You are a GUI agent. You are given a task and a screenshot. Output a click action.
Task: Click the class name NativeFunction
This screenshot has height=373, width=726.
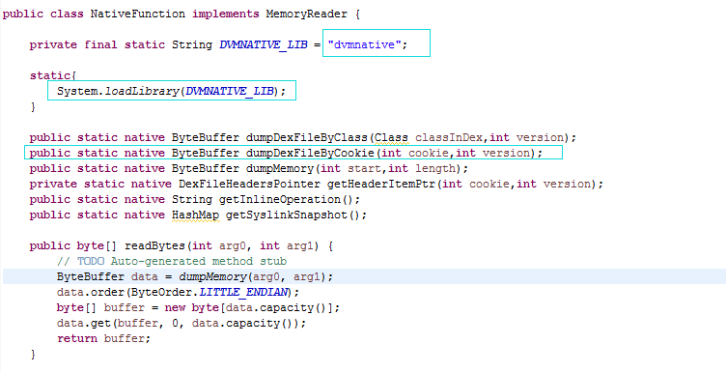coord(137,14)
